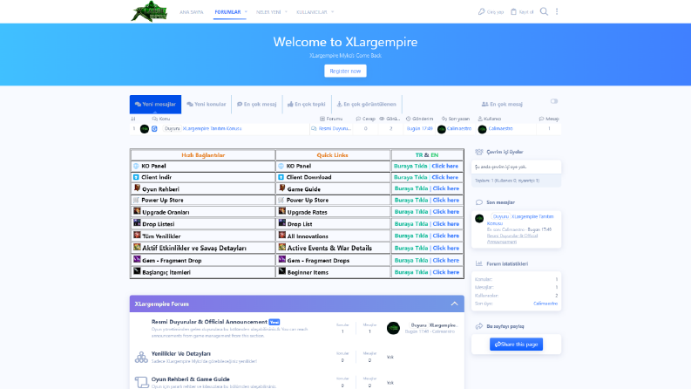Click the All Innovations row icon

(282, 235)
